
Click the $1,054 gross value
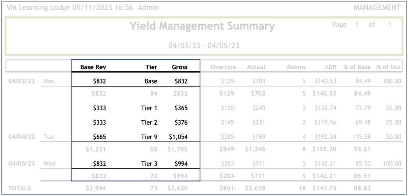(x=178, y=137)
